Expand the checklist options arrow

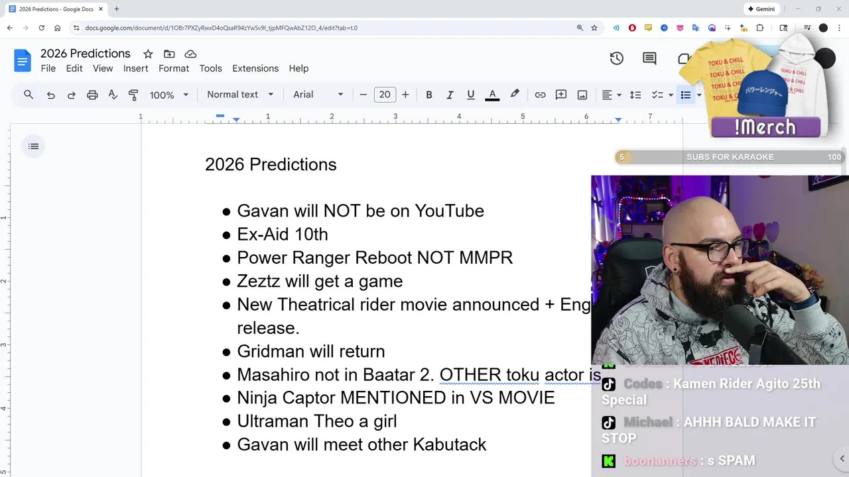[x=671, y=95]
